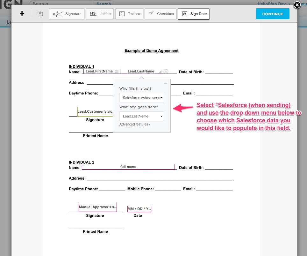Select the Signature field tool
Viewport: 307px width, 256px height.
click(x=66, y=14)
